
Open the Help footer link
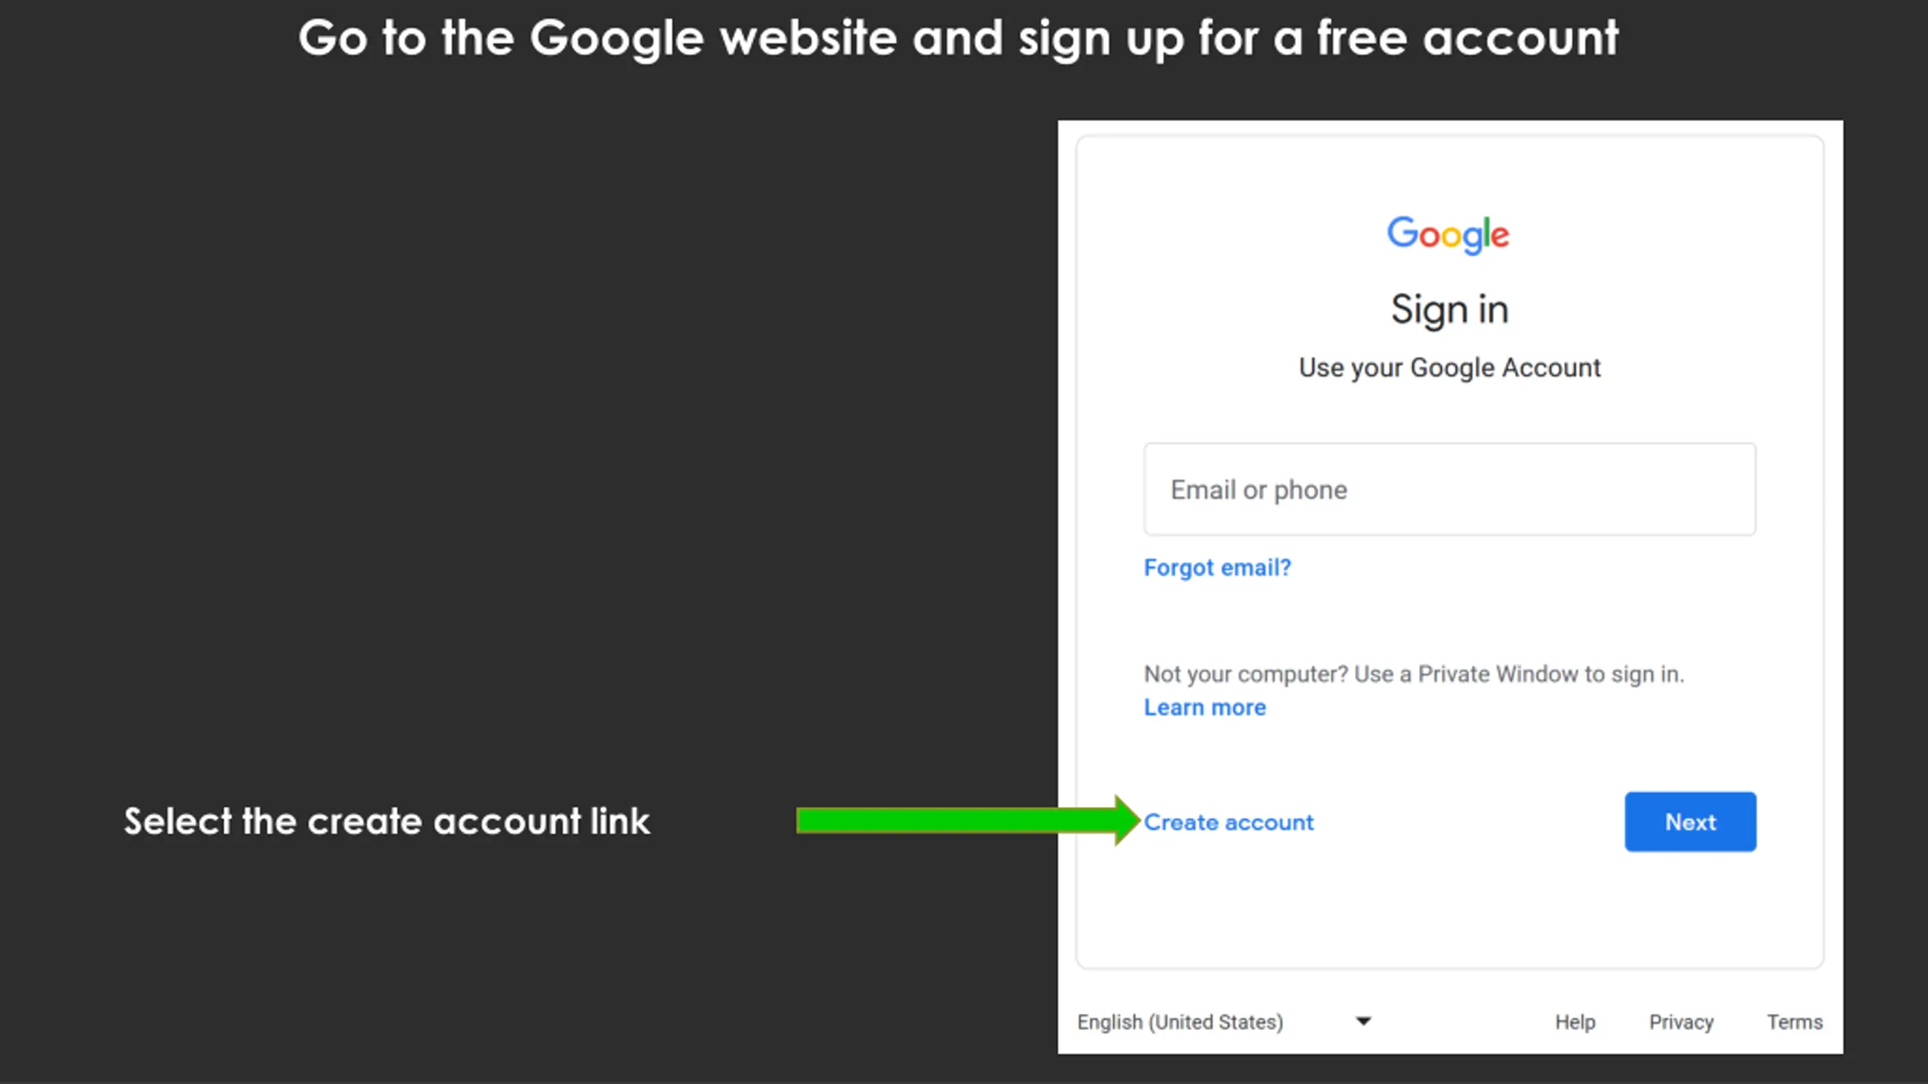pyautogui.click(x=1576, y=1022)
